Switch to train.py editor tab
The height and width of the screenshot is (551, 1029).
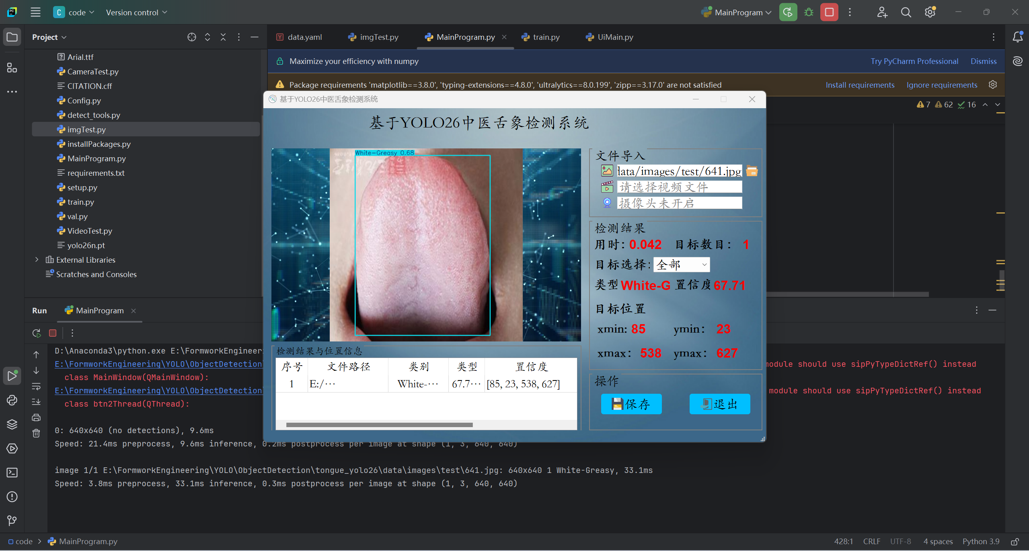[540, 37]
